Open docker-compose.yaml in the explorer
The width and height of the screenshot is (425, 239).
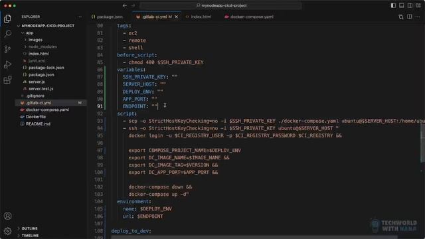point(47,110)
